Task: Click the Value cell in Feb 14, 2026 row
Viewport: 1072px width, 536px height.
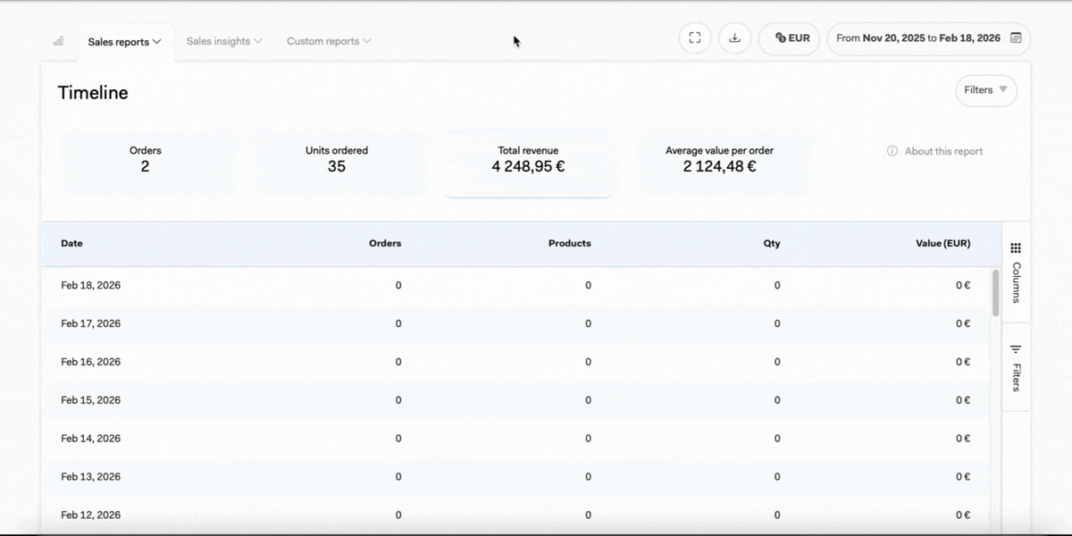Action: [x=962, y=439]
